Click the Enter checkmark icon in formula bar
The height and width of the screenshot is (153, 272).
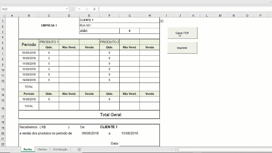point(87,9)
